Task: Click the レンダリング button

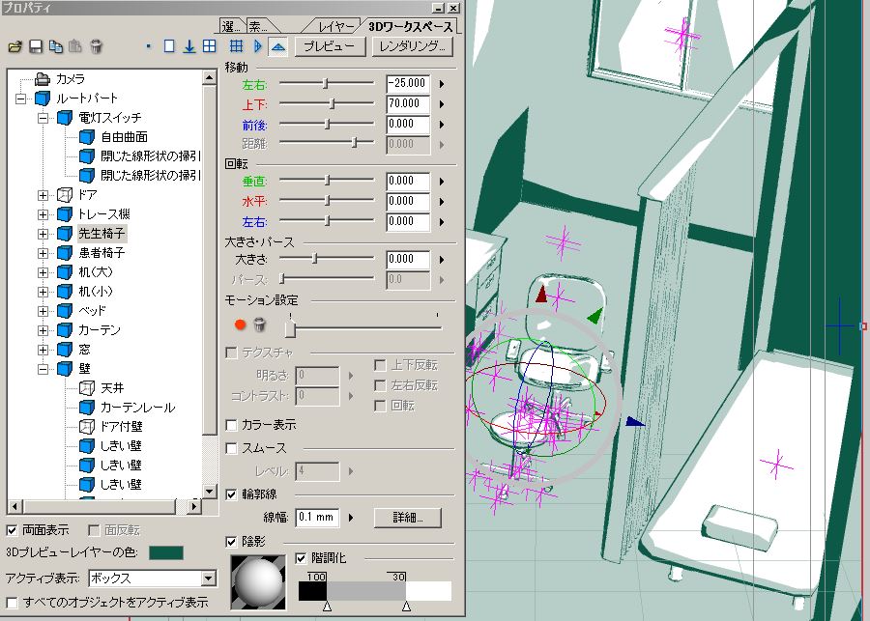Action: pyautogui.click(x=413, y=46)
